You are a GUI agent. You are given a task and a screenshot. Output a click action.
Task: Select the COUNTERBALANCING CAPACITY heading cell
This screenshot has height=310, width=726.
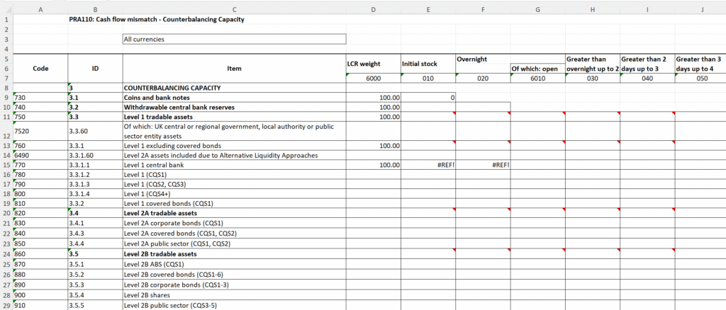point(234,87)
